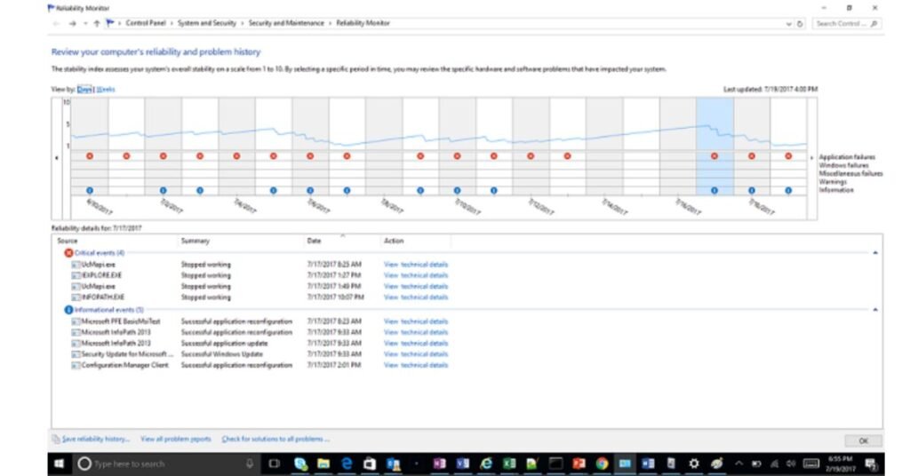This screenshot has height=476, width=910.
Task: Click View all problem reports link
Action: point(176,439)
